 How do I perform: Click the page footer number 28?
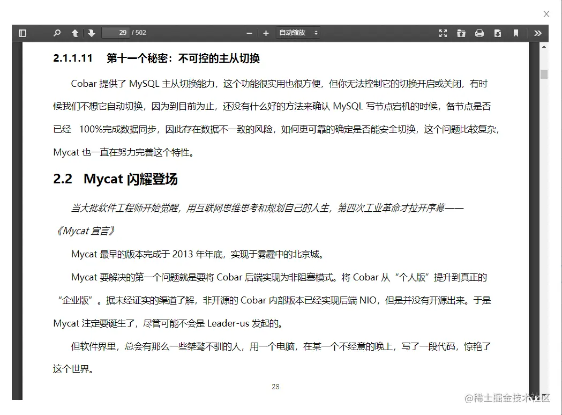tap(275, 387)
